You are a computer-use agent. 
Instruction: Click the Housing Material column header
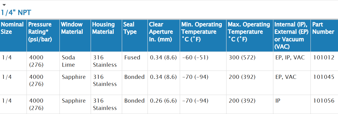[x=103, y=28]
